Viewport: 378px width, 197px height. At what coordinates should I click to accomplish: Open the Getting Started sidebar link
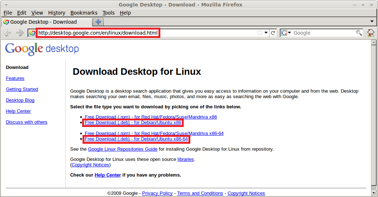tap(22, 89)
